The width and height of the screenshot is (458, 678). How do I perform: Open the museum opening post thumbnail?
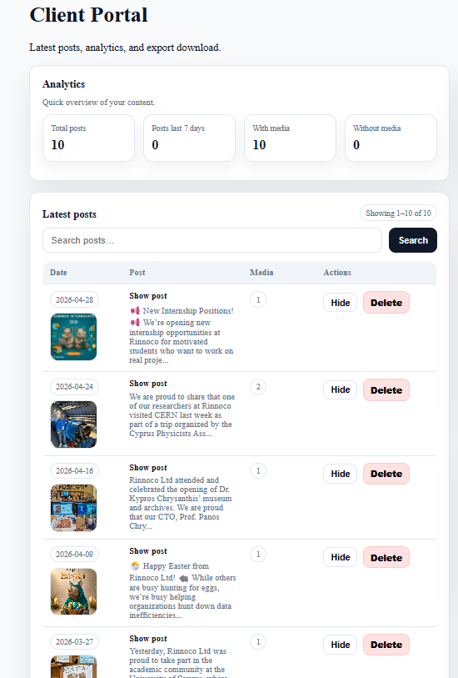click(73, 508)
